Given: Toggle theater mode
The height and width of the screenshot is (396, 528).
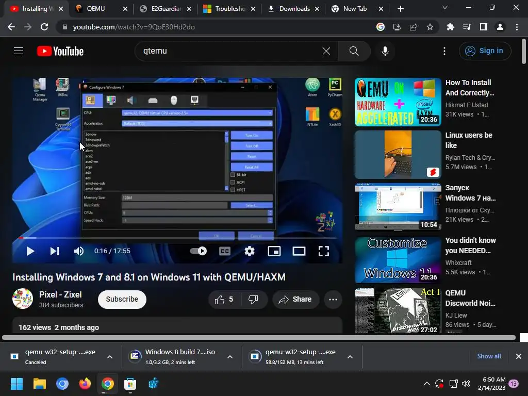Looking at the screenshot, I should tap(299, 251).
